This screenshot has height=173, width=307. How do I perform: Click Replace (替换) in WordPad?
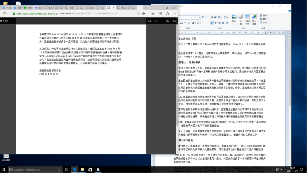(263, 19)
